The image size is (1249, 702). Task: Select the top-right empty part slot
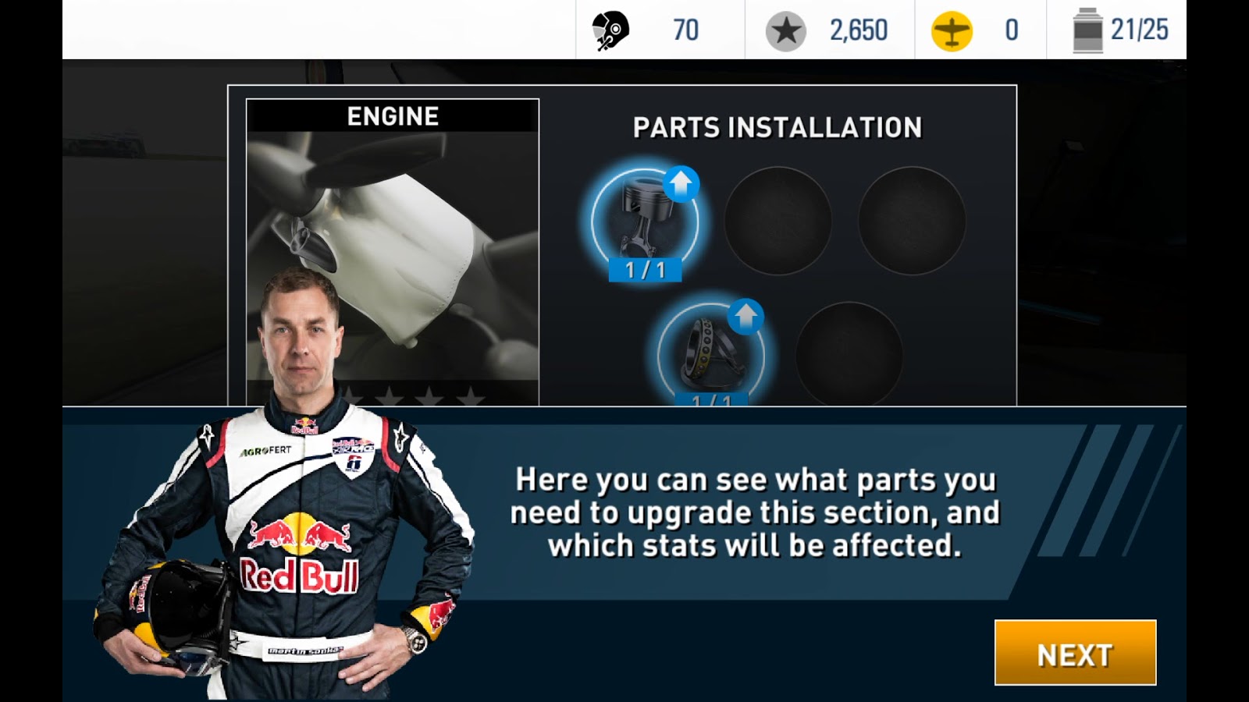point(912,221)
